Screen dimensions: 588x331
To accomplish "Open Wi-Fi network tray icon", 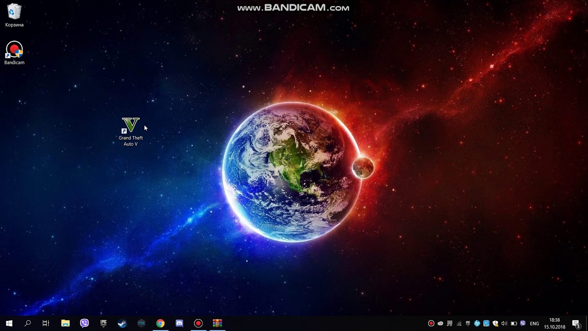I will [459, 323].
